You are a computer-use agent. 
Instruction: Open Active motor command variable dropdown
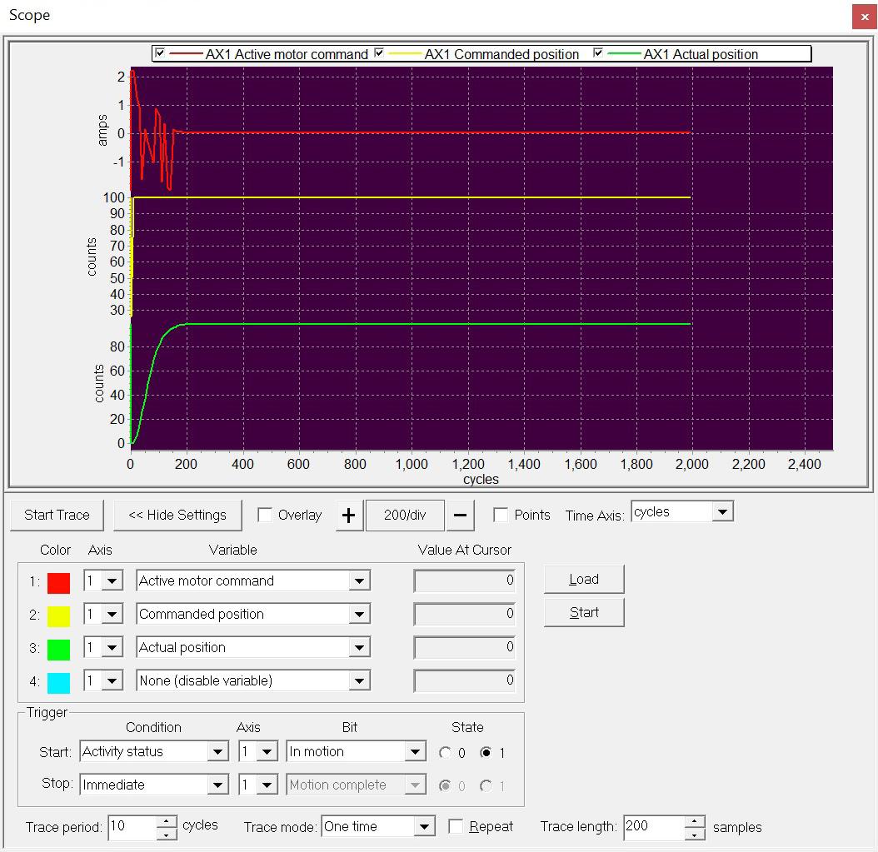point(359,581)
